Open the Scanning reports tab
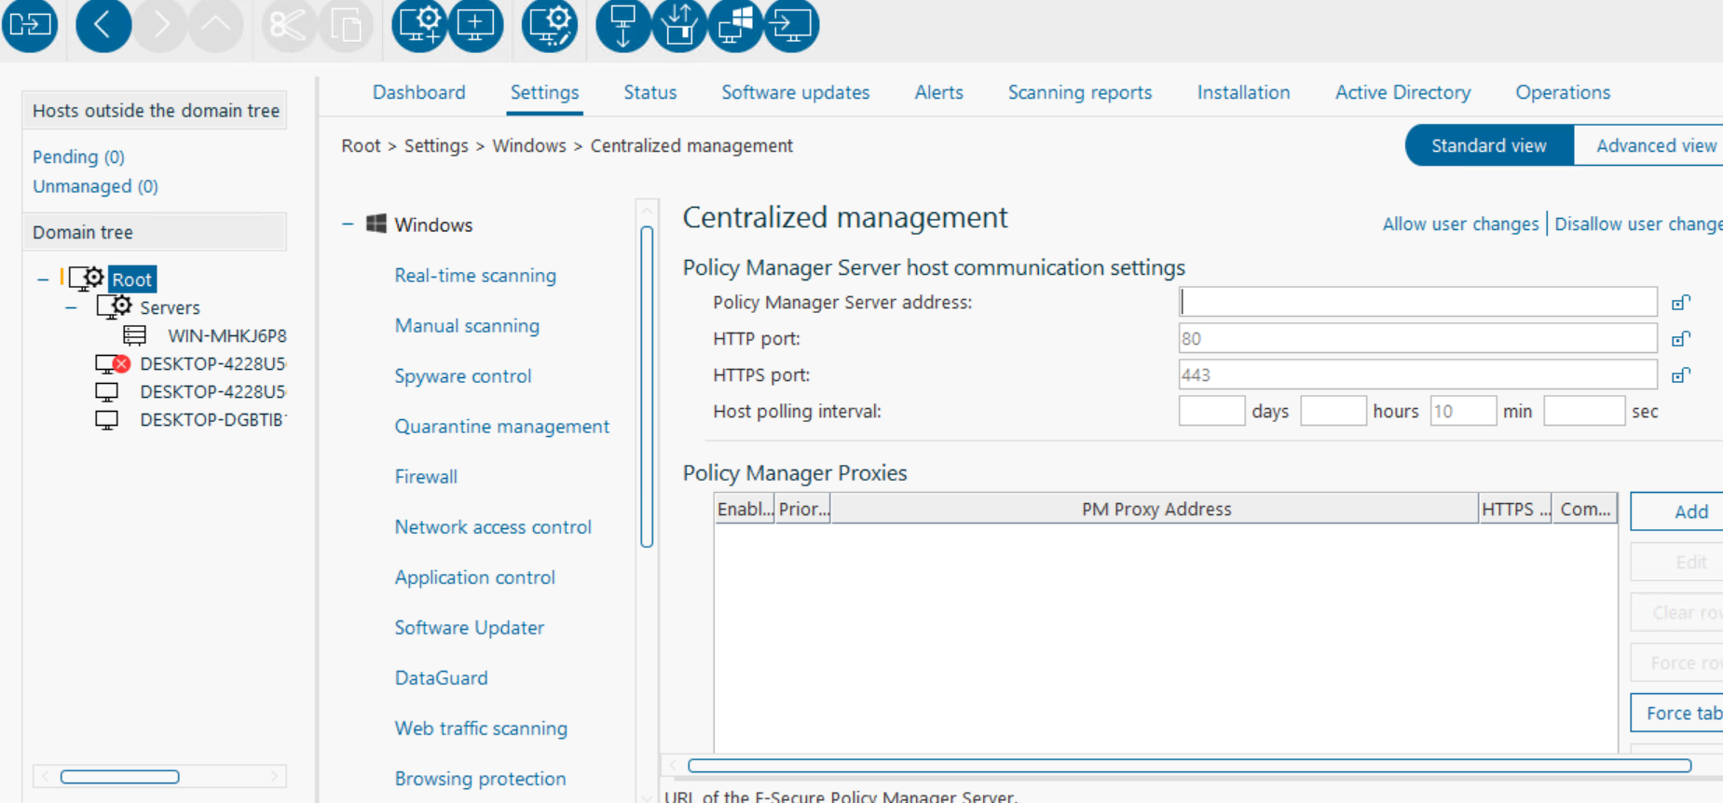1723x803 pixels. (1079, 92)
